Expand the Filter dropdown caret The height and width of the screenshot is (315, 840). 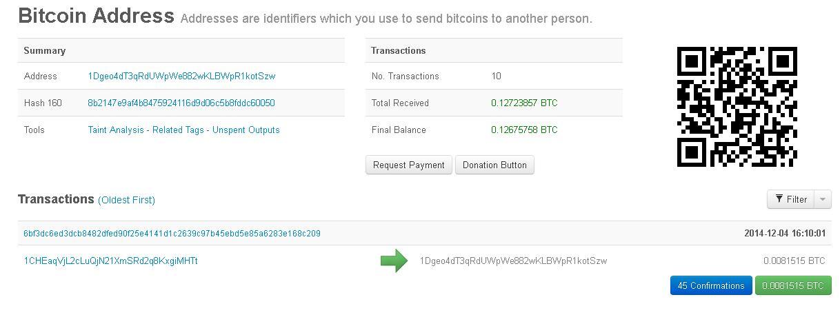[822, 199]
